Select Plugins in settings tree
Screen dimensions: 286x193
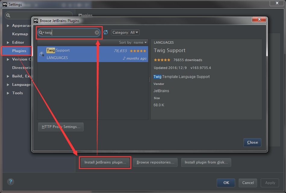pyautogui.click(x=19, y=51)
